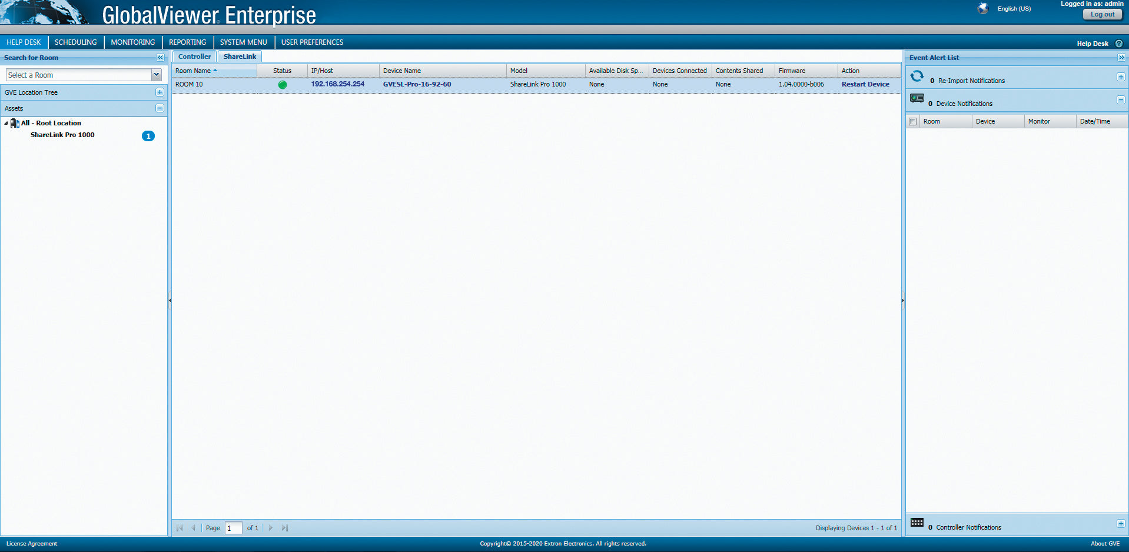Click the Date/Time column header in alerts
This screenshot has width=1129, height=552.
tap(1101, 121)
